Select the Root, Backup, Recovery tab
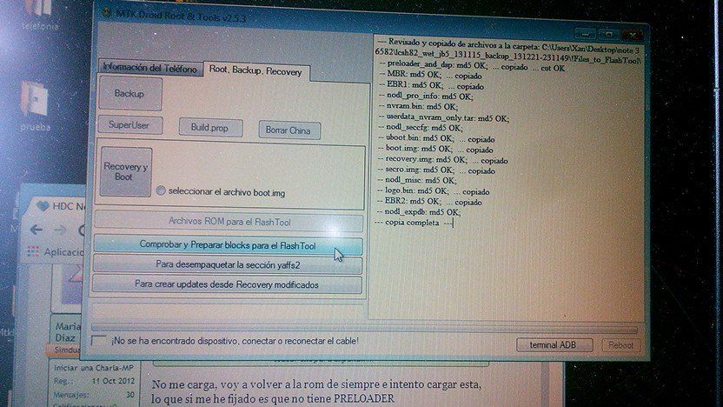Viewport: 723px width, 407px height. [255, 71]
